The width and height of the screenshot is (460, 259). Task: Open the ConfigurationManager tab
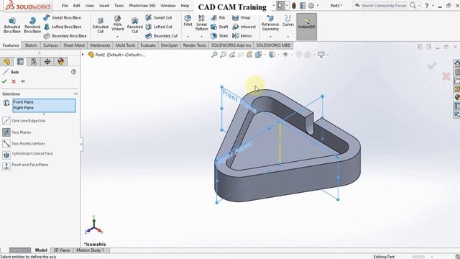pyautogui.click(x=34, y=61)
